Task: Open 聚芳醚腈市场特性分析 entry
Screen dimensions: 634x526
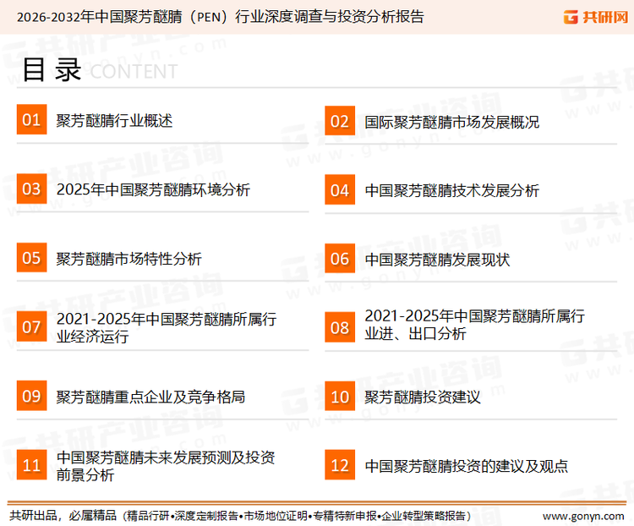Action: coord(128,259)
